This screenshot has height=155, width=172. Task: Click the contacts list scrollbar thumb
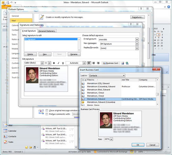[157, 94]
